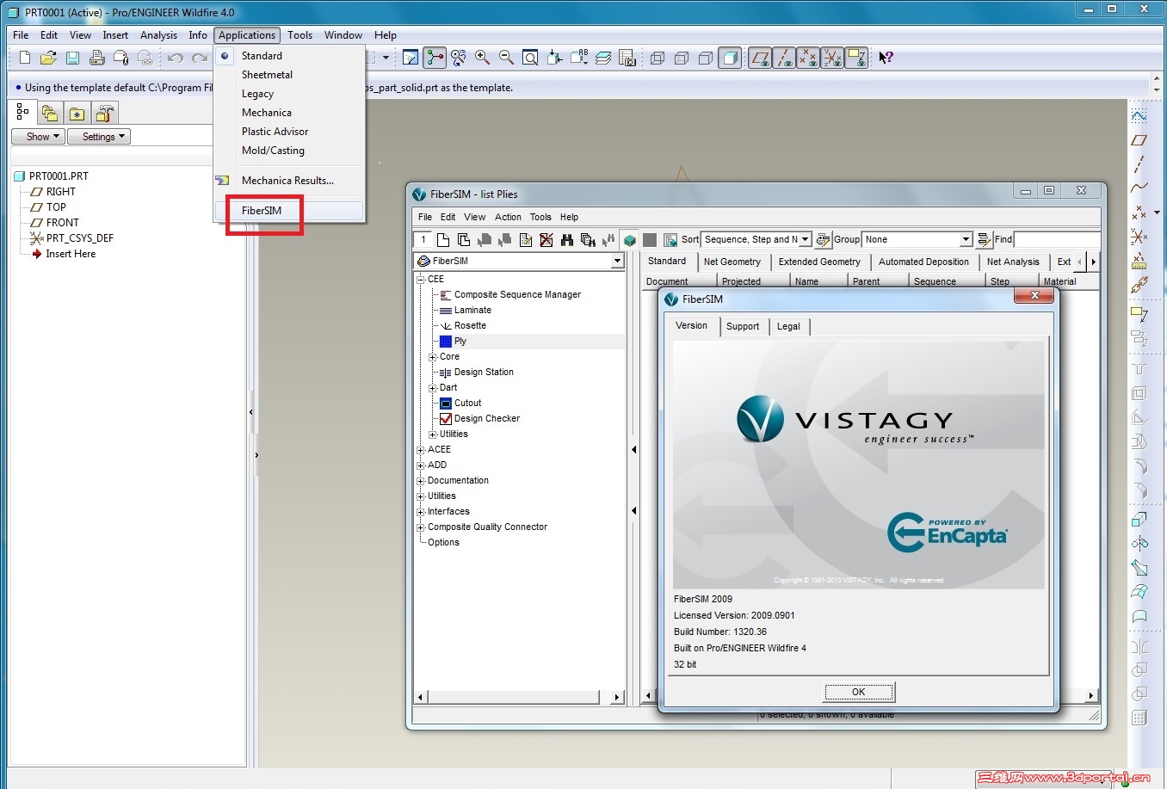Toggle coordinate system display visibility
Viewport: 1167px width, 789px height.
(x=830, y=58)
